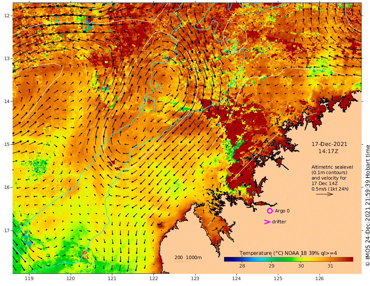Viewport: 370px width, 286px height.
Task: Click the velocity scale reference arrow
Action: 325,194
